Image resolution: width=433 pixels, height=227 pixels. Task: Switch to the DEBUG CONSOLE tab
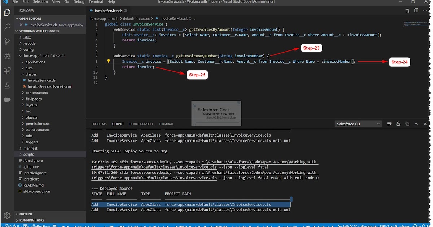point(141,124)
